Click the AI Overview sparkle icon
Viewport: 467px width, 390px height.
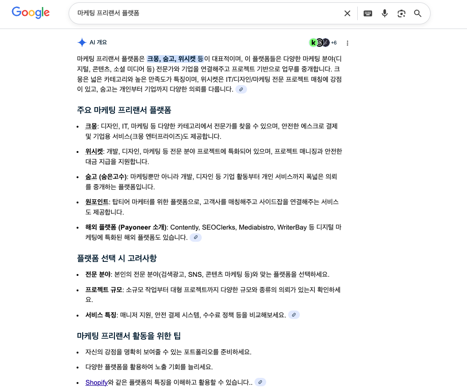pos(82,42)
